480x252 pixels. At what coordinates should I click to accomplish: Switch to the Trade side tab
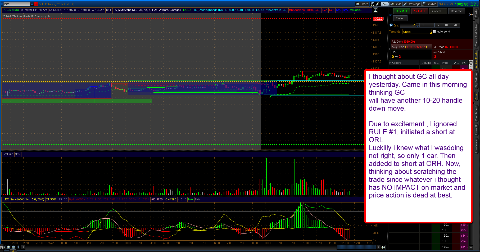pos(477,13)
